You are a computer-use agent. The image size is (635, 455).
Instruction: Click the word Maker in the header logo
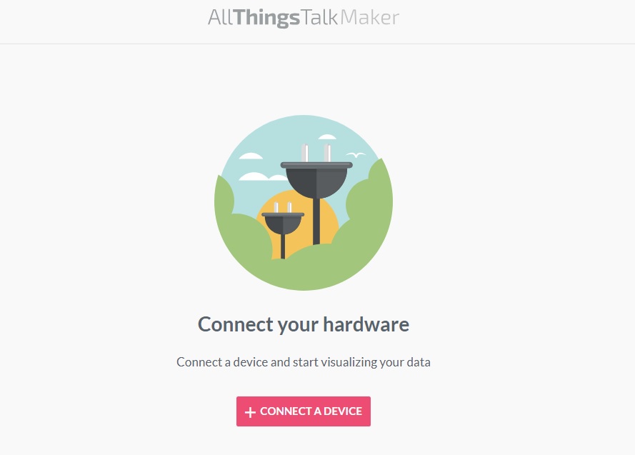pyautogui.click(x=370, y=17)
